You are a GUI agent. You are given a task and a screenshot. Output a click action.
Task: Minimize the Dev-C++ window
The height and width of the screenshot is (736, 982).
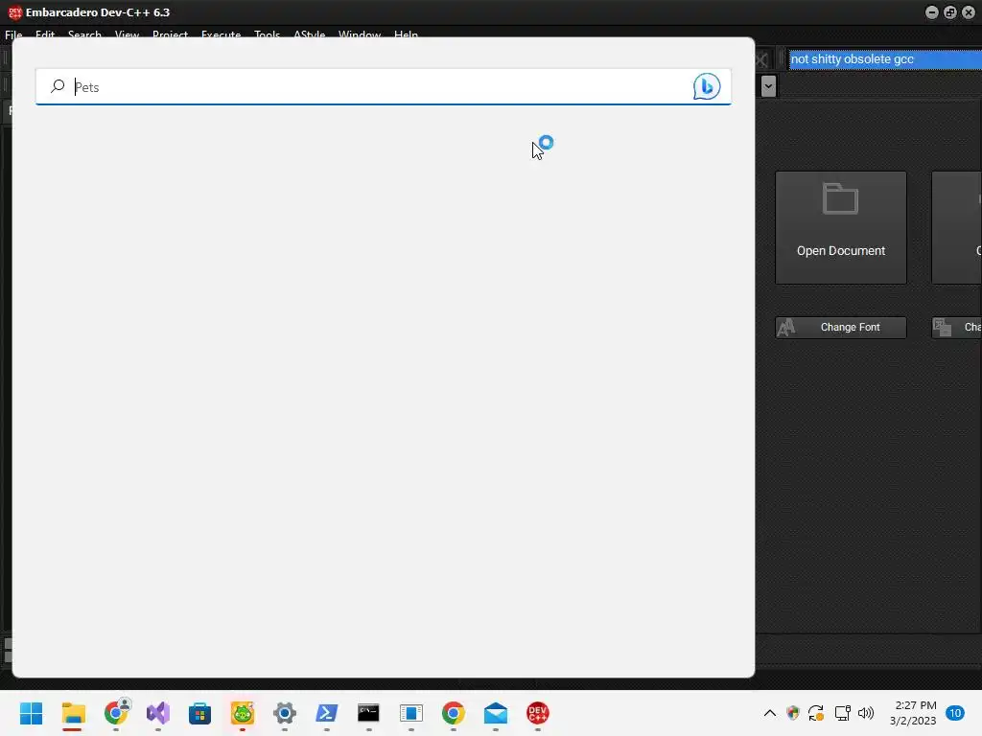pos(931,12)
